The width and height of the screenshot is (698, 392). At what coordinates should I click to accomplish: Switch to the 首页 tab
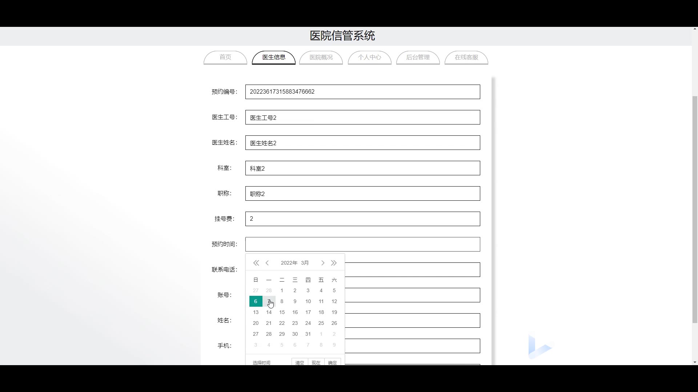point(225,57)
